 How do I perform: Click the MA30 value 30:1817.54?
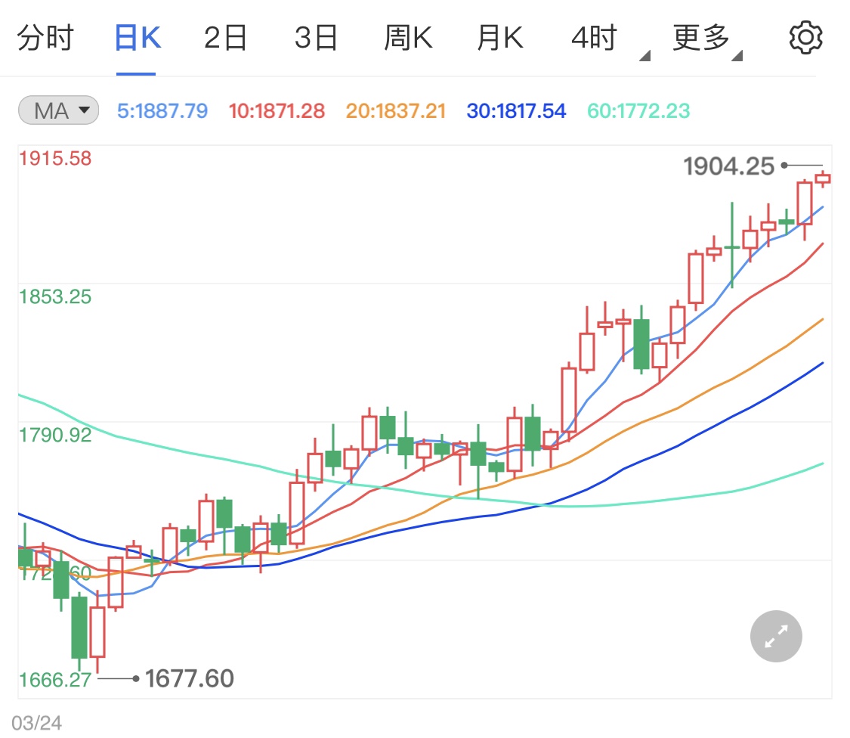pyautogui.click(x=516, y=111)
